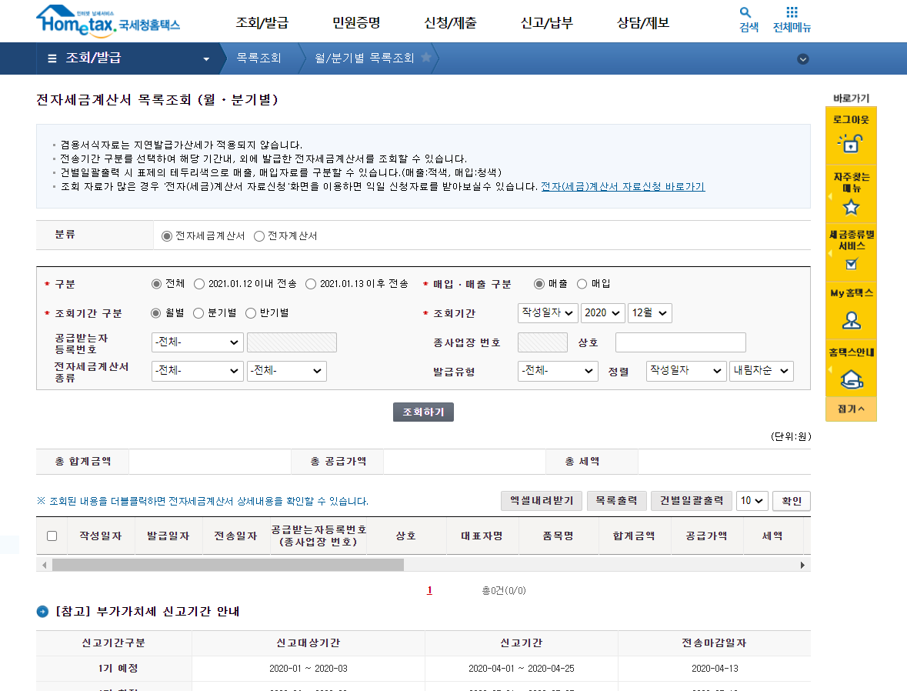Open 신고/납부 top menu
The height and width of the screenshot is (691, 907).
pos(547,22)
